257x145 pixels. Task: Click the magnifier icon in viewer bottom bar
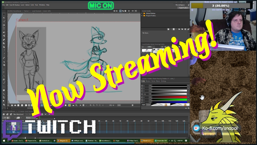point(76,105)
